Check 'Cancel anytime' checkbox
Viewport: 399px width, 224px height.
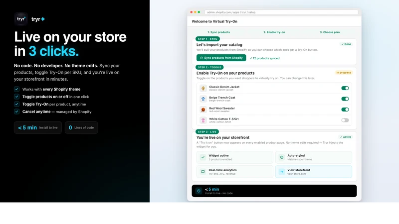pyautogui.click(x=16, y=112)
